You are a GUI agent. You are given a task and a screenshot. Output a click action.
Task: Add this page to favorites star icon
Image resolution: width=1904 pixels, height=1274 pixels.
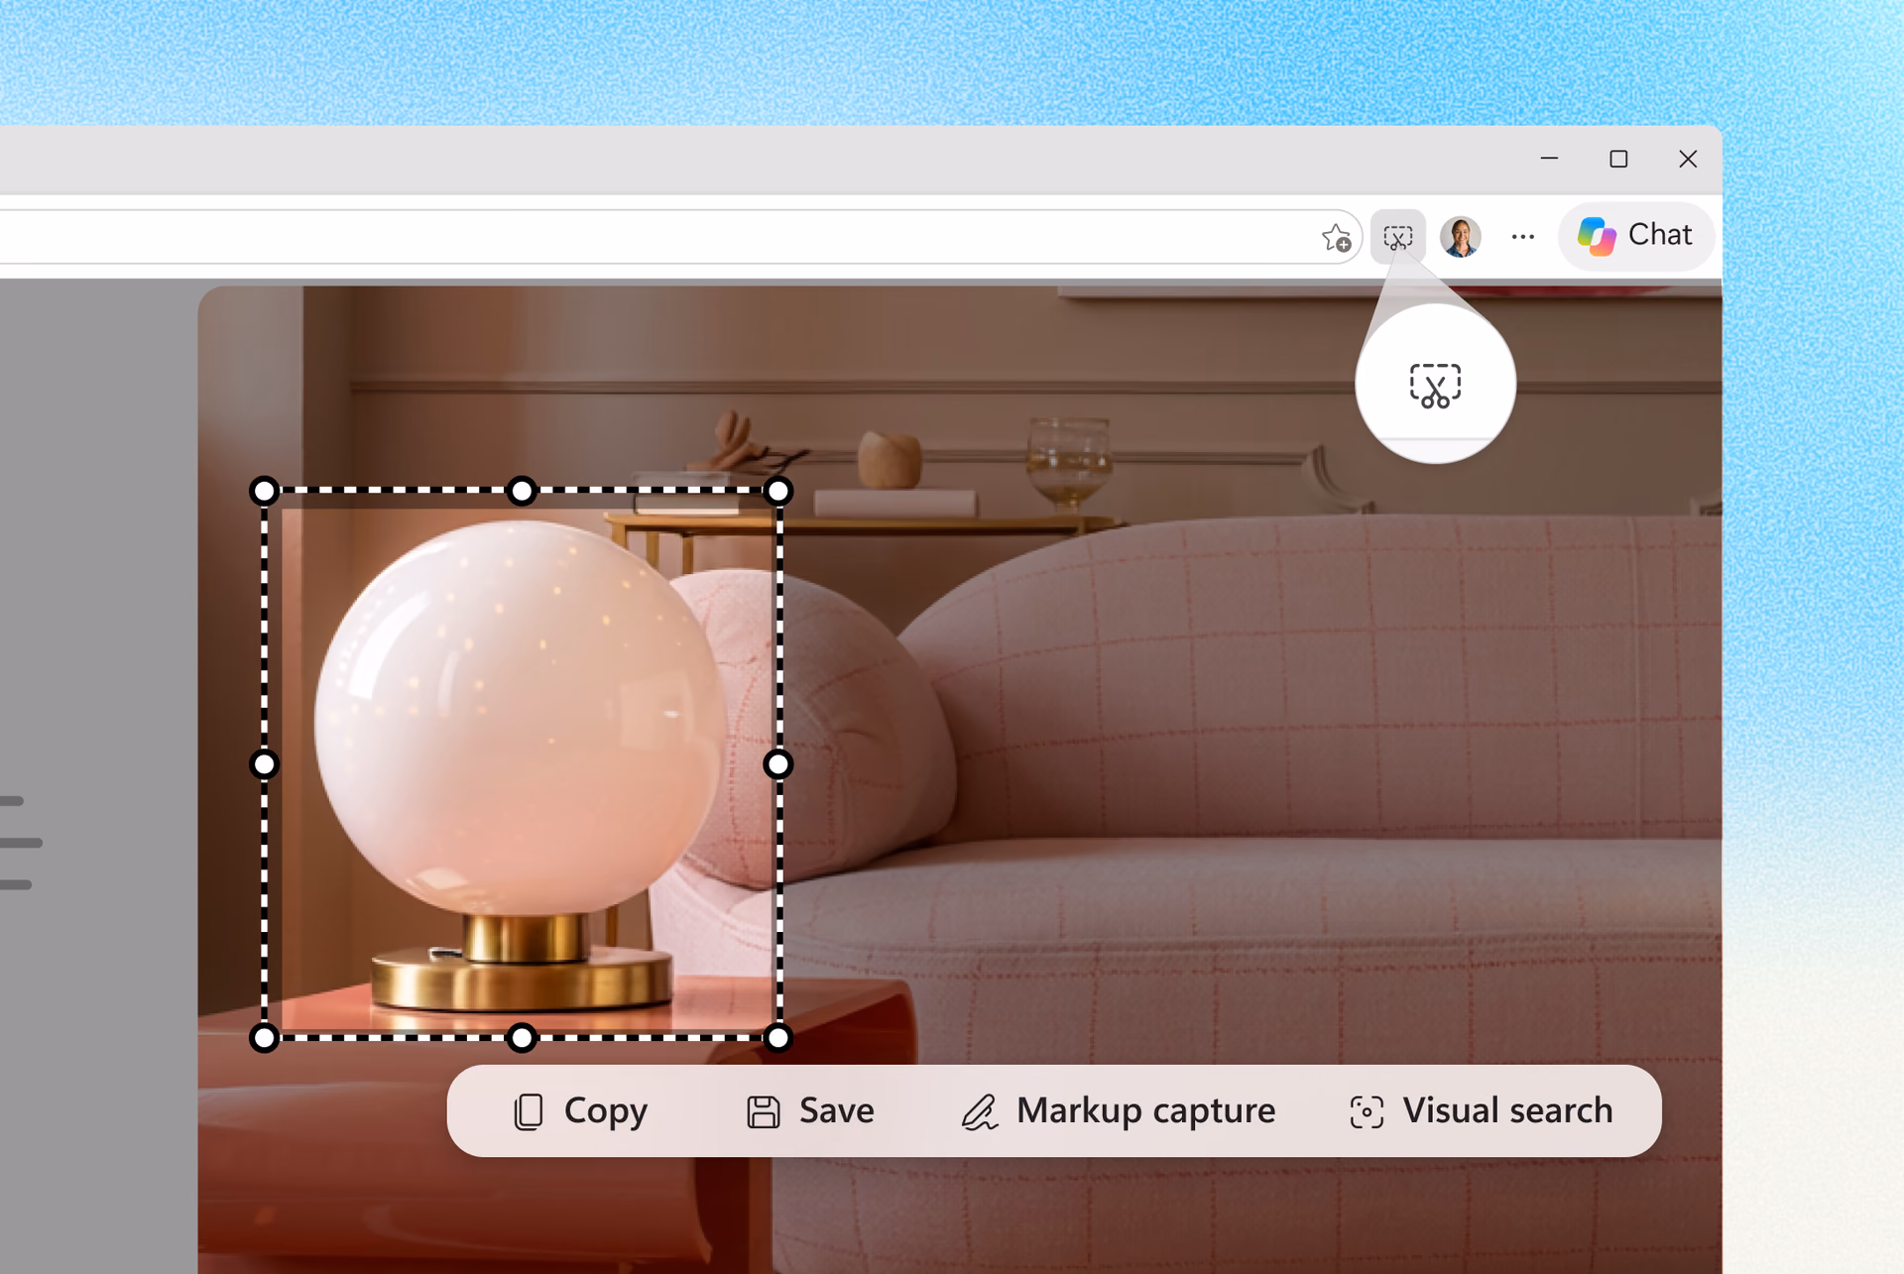(1336, 238)
